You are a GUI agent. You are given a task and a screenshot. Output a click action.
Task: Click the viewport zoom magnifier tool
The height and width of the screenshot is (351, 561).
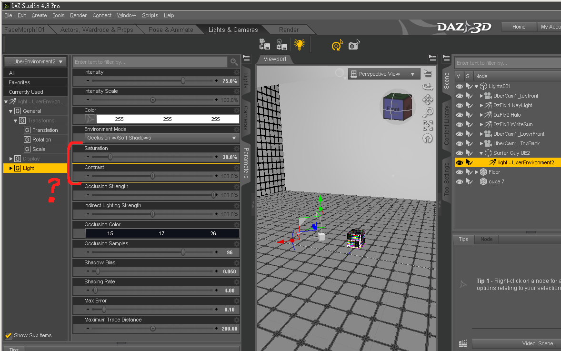428,112
